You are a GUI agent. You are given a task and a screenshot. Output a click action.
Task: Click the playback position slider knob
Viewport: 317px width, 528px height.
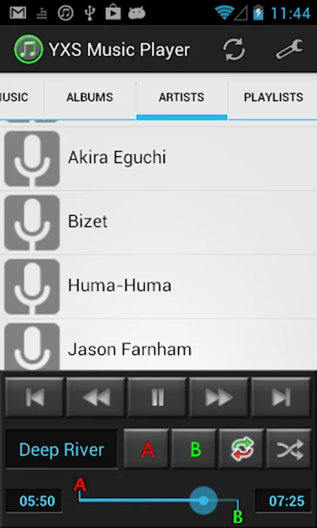204,501
